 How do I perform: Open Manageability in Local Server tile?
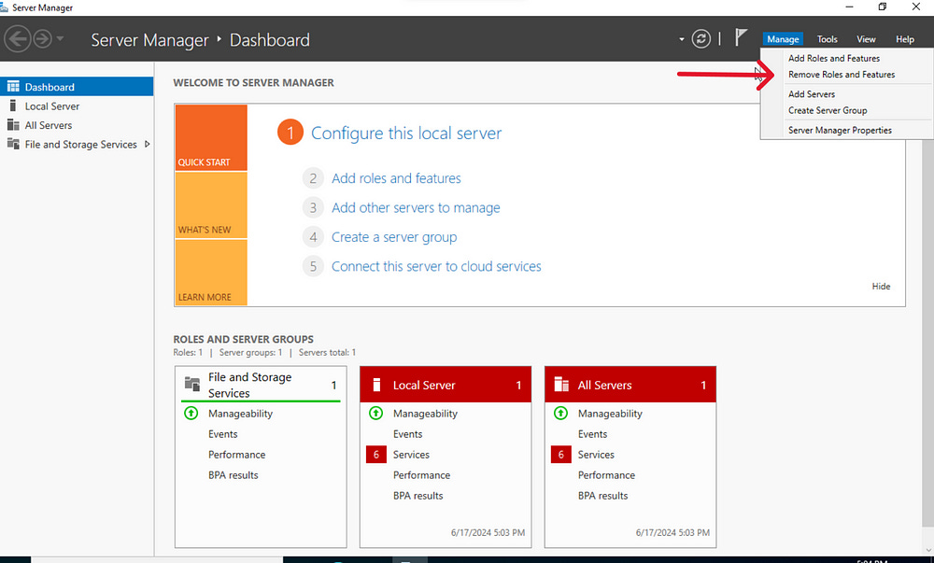(425, 414)
